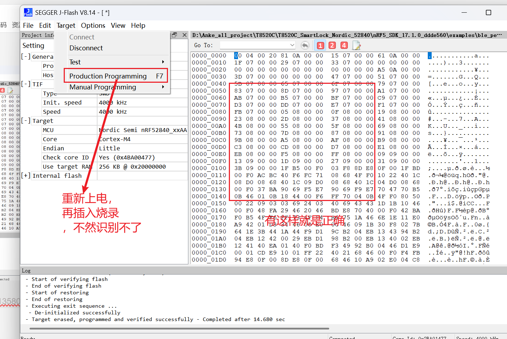Click the 256 KB @ 0x20000000 value
507x339 pixels.
click(132, 167)
